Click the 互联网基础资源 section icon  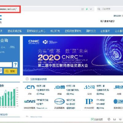click(27, 79)
